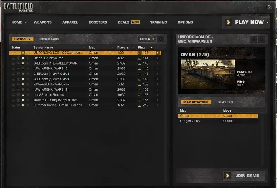Click the row arrow for Summer Kwik-e server
The image size is (277, 188).
158,105
